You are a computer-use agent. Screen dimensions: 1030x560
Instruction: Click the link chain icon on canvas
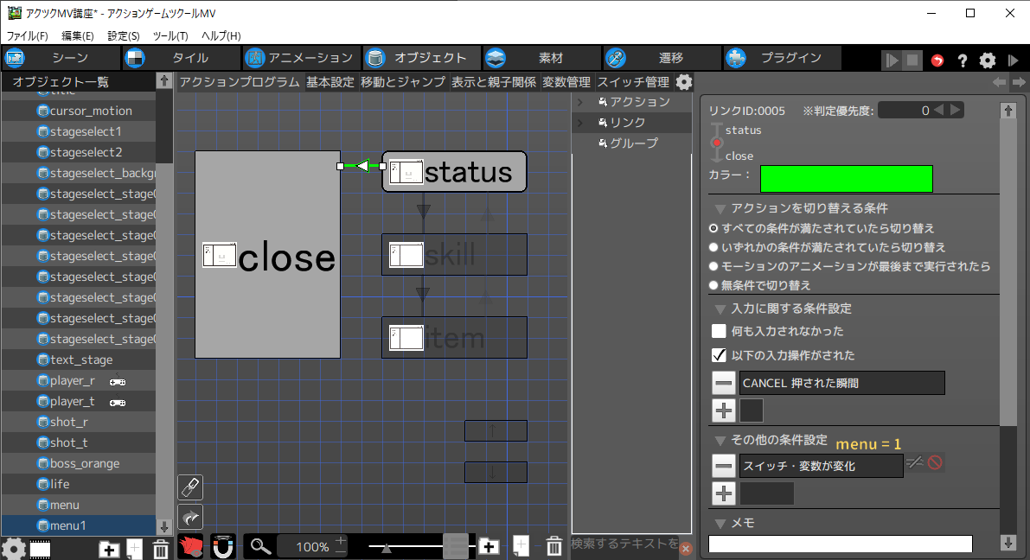190,487
